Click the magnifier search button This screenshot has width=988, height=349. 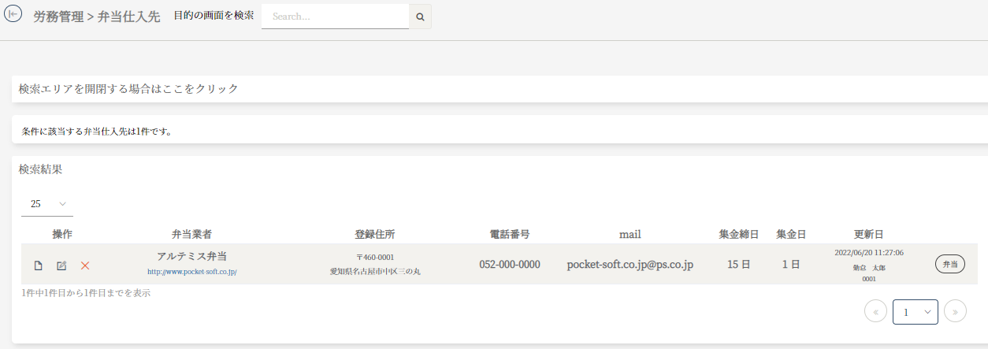click(420, 17)
